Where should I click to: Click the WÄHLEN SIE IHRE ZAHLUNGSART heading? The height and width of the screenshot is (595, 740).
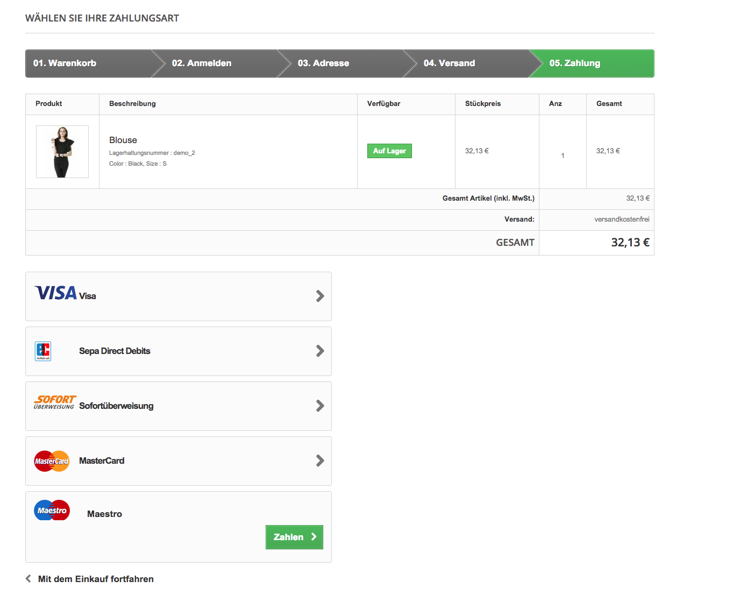pyautogui.click(x=102, y=18)
